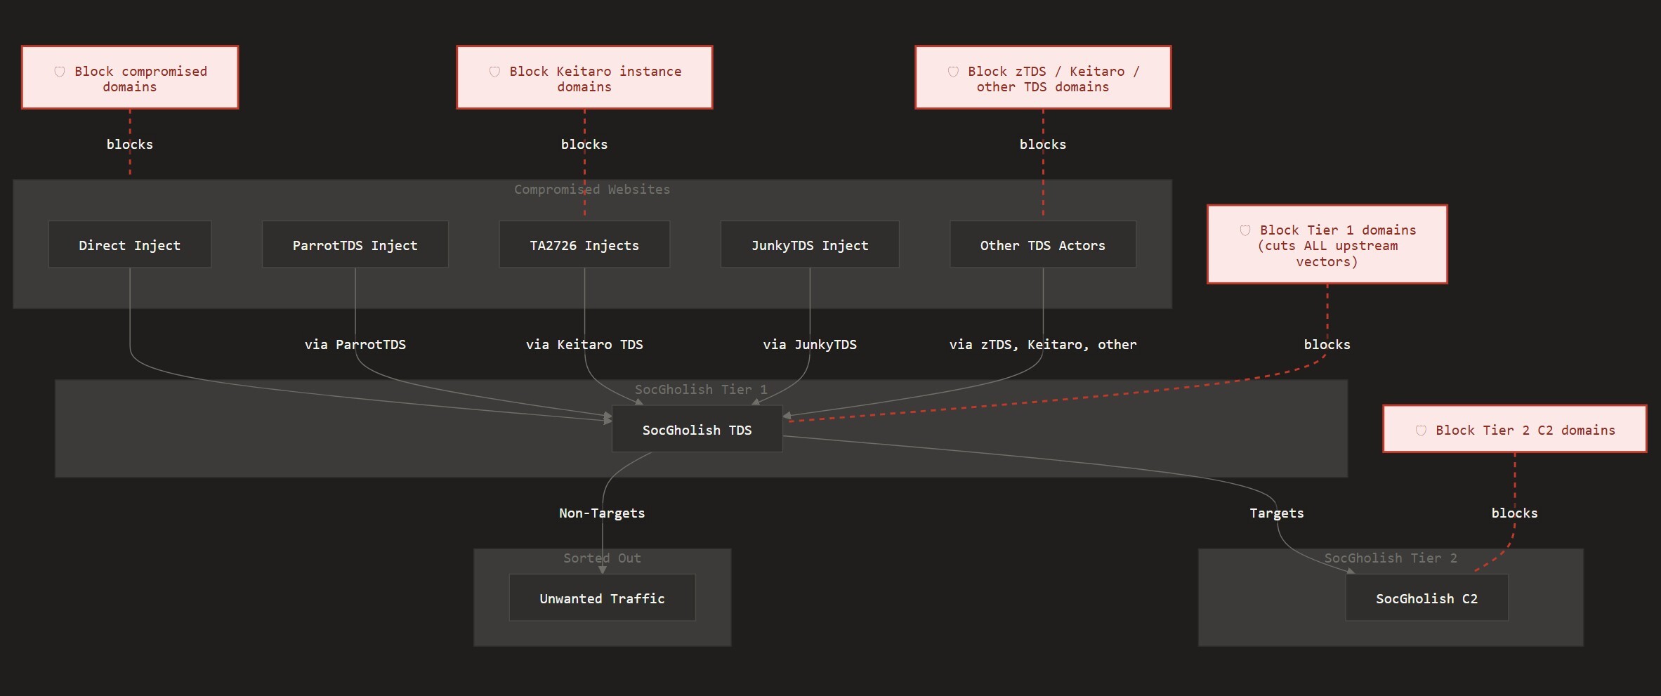Click blocks label under Block Tier 2 C2
Image resolution: width=1661 pixels, height=696 pixels.
coord(1515,513)
